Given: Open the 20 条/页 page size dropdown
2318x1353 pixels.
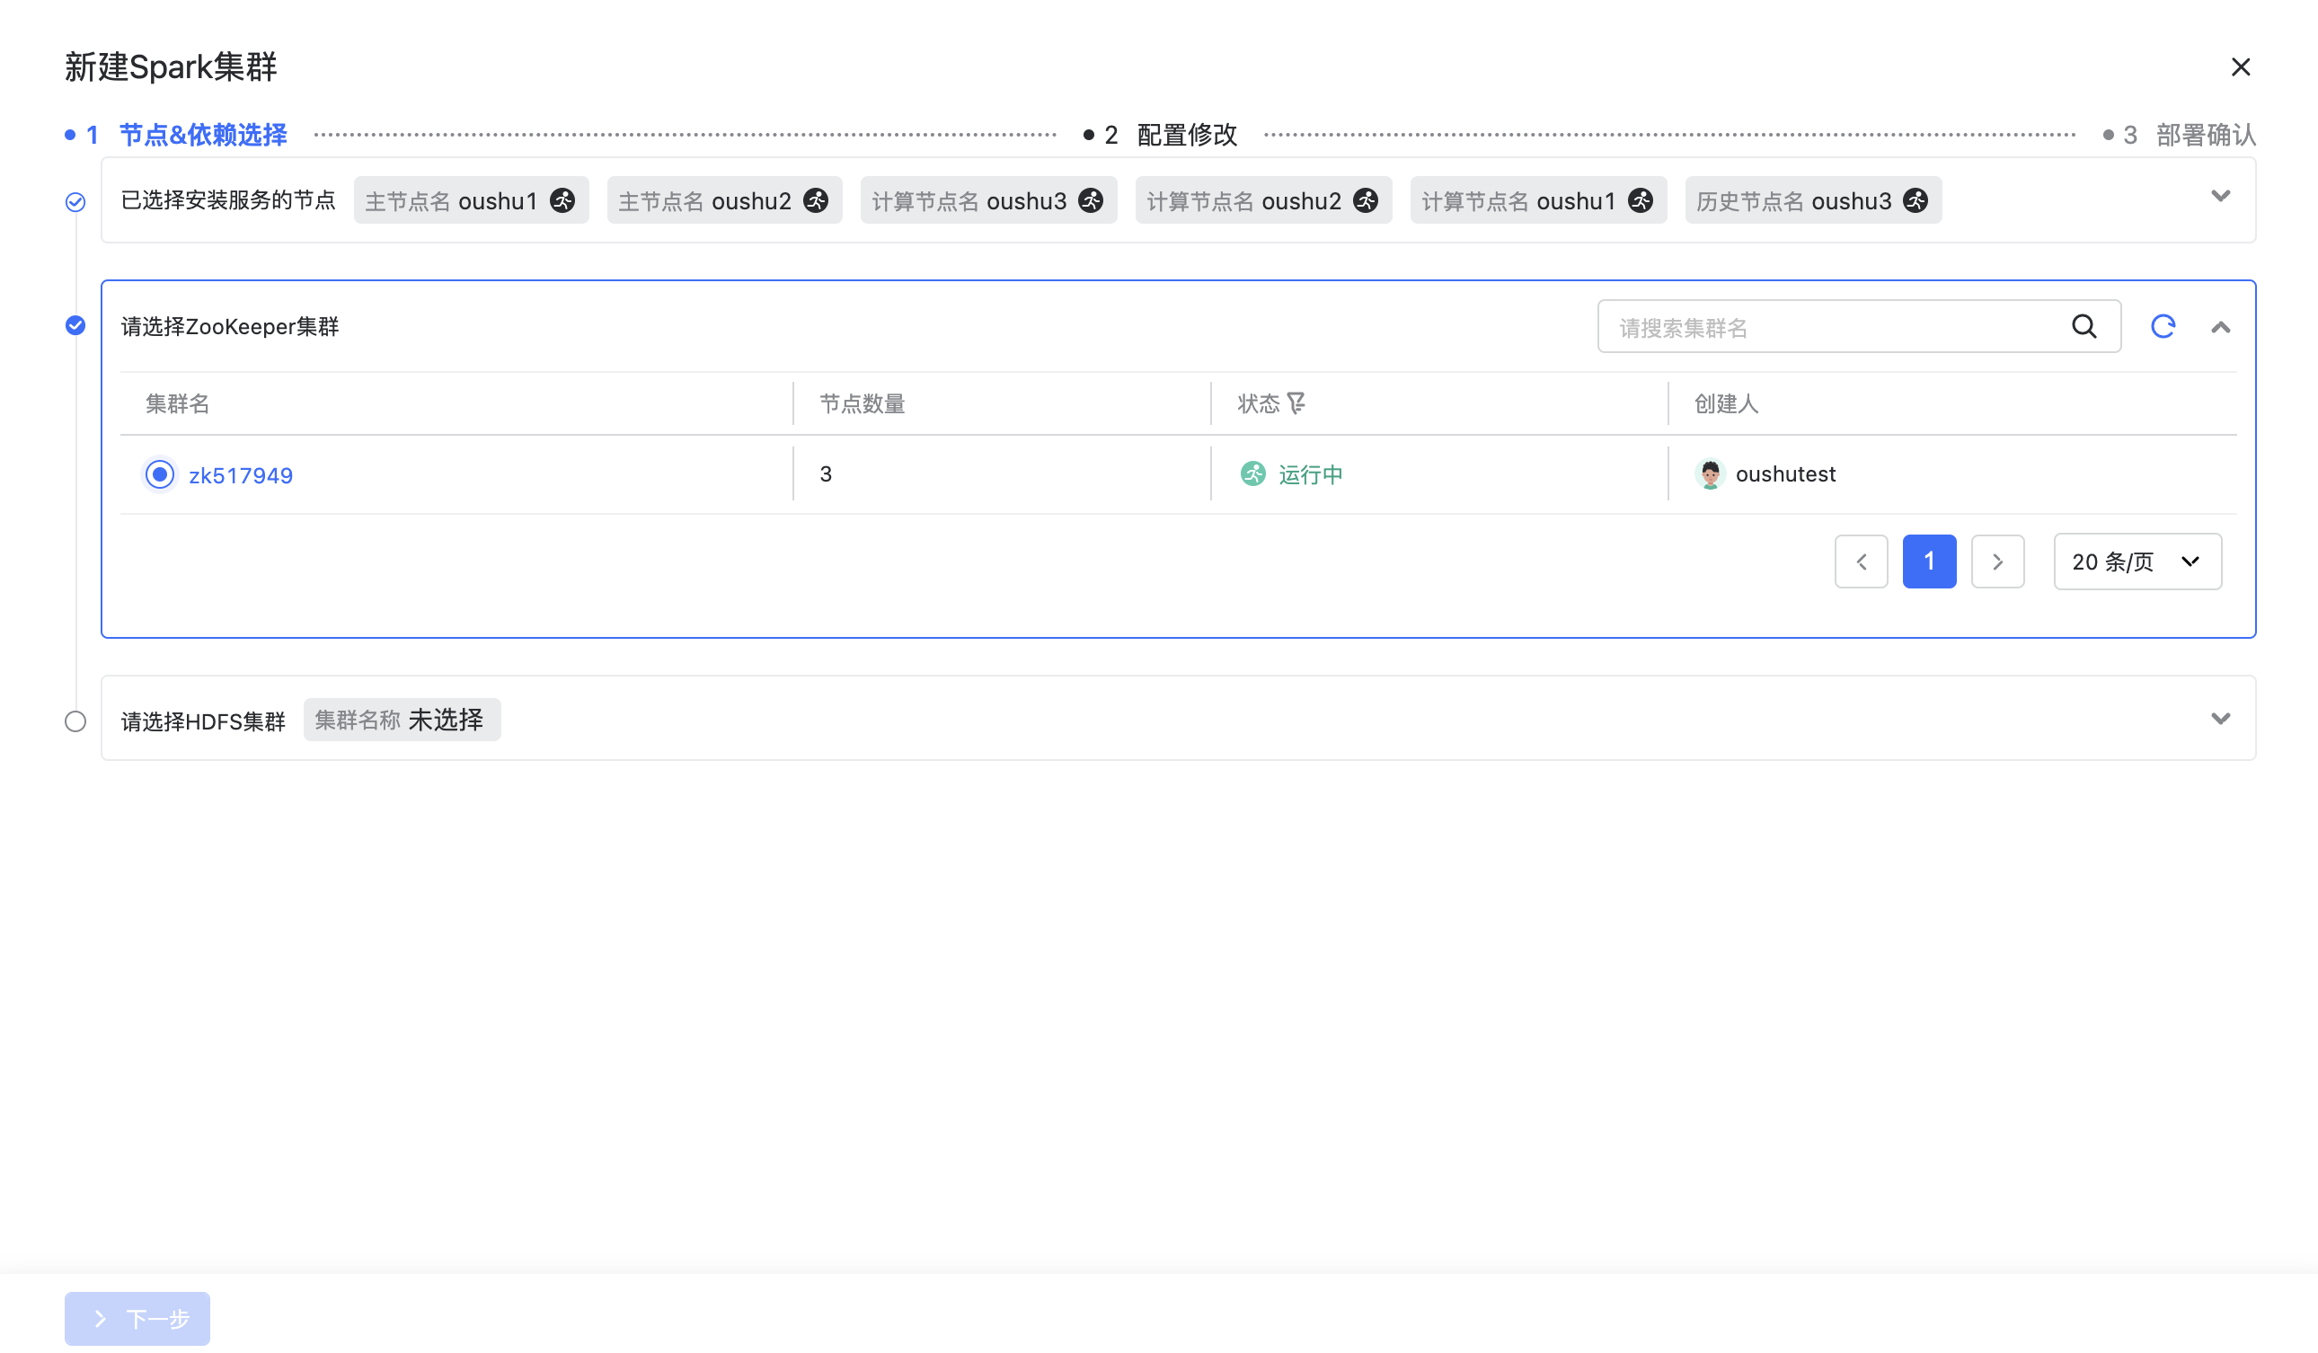Looking at the screenshot, I should [2137, 562].
